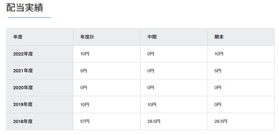Screen dimensions: 279x135
Task: Click the 28.5円 year-end dividend cell
Action: pyautogui.click(x=221, y=121)
